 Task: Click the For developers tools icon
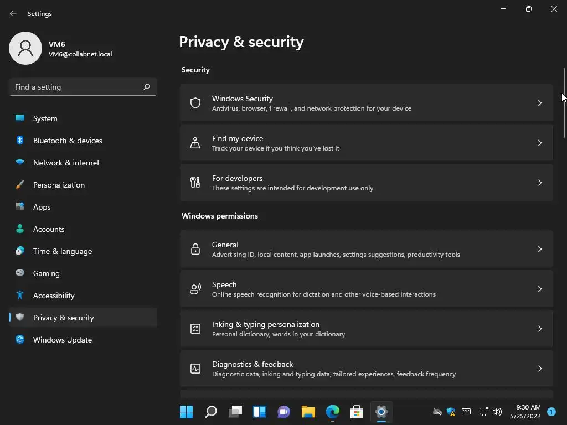point(195,183)
